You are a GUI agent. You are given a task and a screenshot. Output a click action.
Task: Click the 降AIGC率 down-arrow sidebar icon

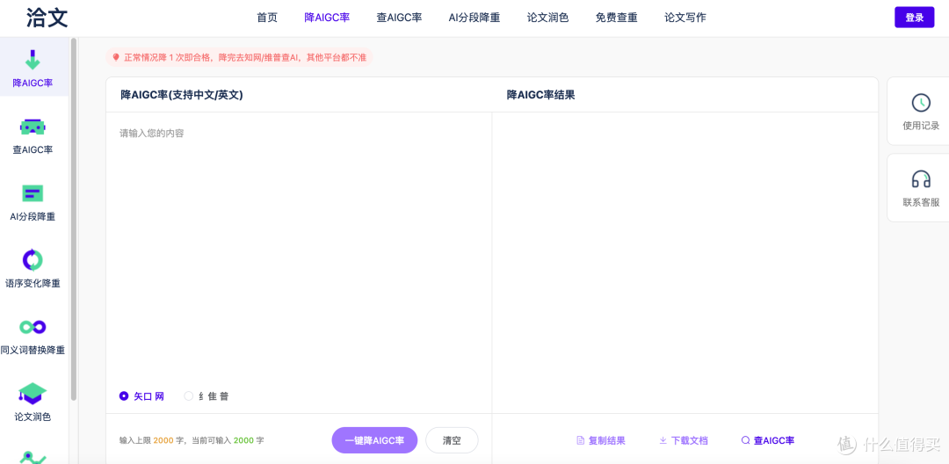[x=33, y=60]
